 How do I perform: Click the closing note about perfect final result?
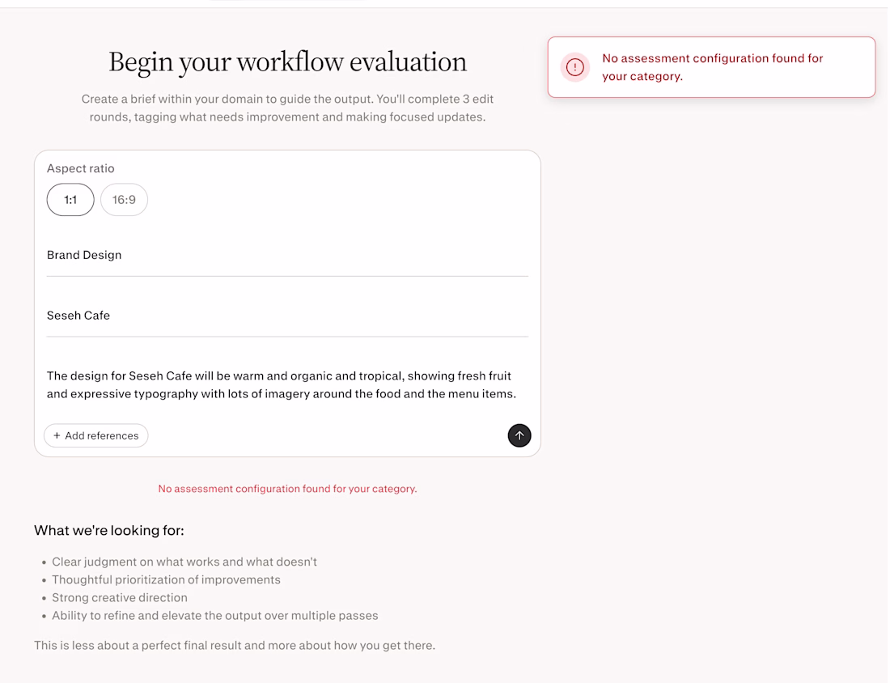[235, 646]
